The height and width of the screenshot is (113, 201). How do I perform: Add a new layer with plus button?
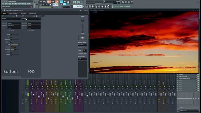(x=43, y=16)
